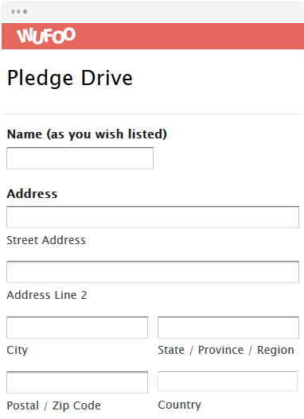Image resolution: width=304 pixels, height=419 pixels.
Task: Click the first window control dot
Action: [13, 11]
